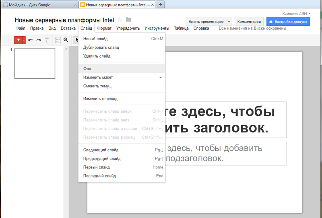
Task: Choose Изменить переход menu entry
Action: (x=122, y=99)
